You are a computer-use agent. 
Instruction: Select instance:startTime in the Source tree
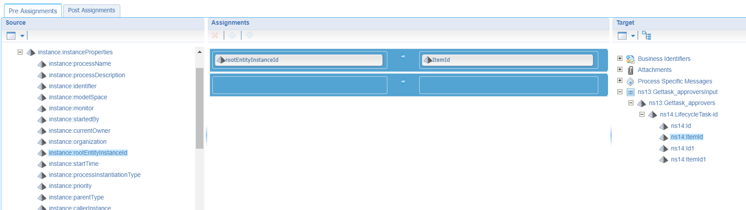(74, 164)
